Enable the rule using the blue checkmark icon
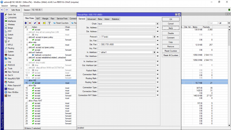 35,23
